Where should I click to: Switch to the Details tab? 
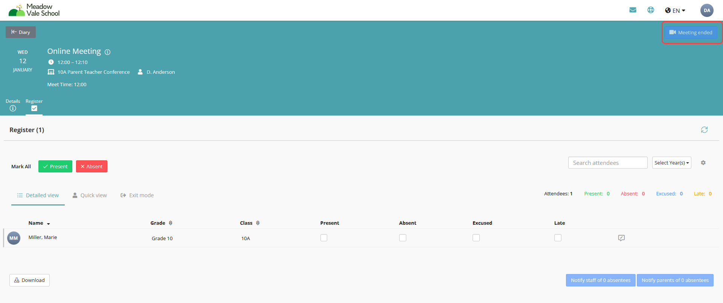(13, 105)
